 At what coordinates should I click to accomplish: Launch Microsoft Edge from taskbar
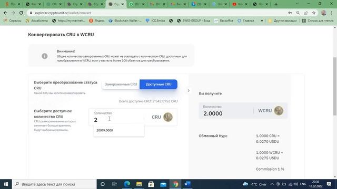point(127,184)
